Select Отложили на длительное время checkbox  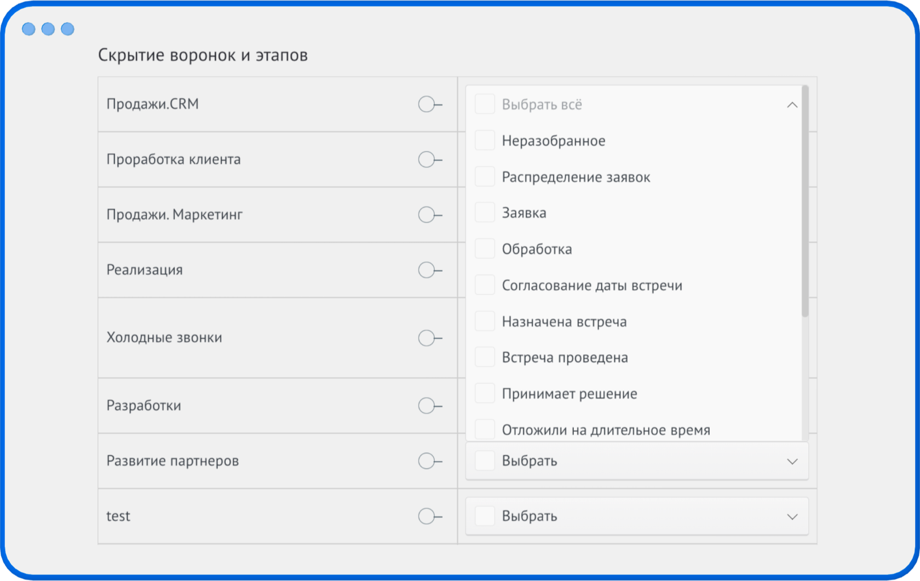coord(484,429)
